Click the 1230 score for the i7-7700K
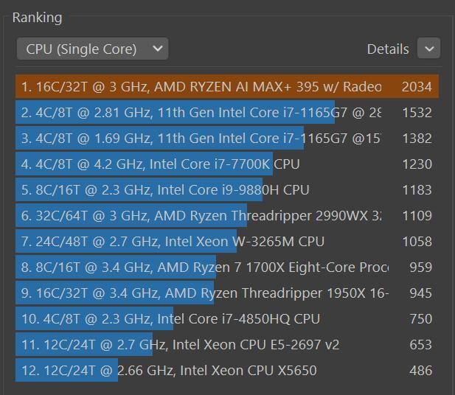 [x=417, y=164]
